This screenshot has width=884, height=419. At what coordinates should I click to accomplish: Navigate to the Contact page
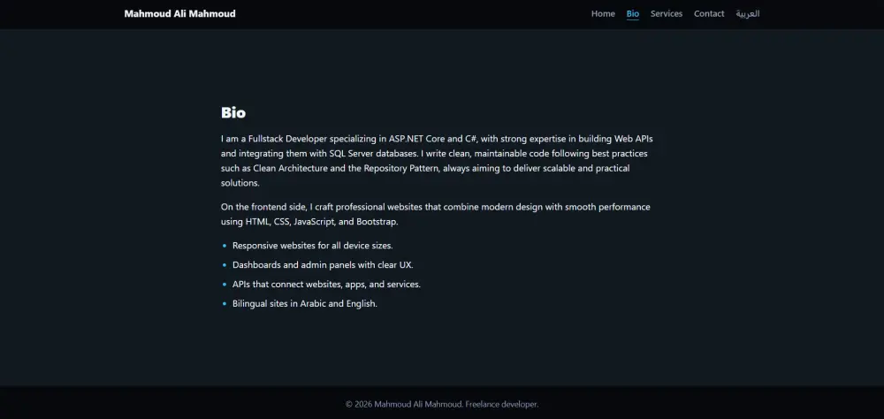709,14
